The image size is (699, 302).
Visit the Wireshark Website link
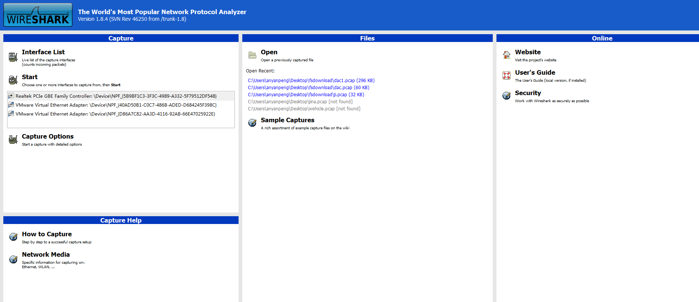tap(528, 52)
